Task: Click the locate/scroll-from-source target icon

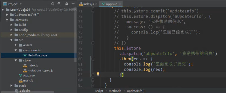Action: pyautogui.click(x=53, y=4)
